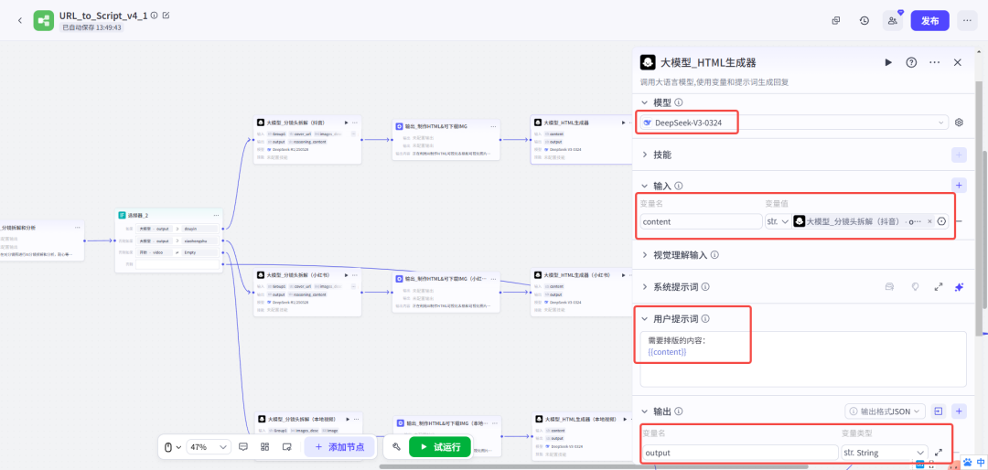Open version history clock icon
988x470 pixels.
(864, 20)
